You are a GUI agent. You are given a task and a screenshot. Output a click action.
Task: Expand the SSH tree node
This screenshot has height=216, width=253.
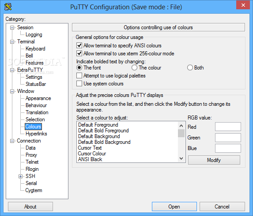(x=20, y=176)
